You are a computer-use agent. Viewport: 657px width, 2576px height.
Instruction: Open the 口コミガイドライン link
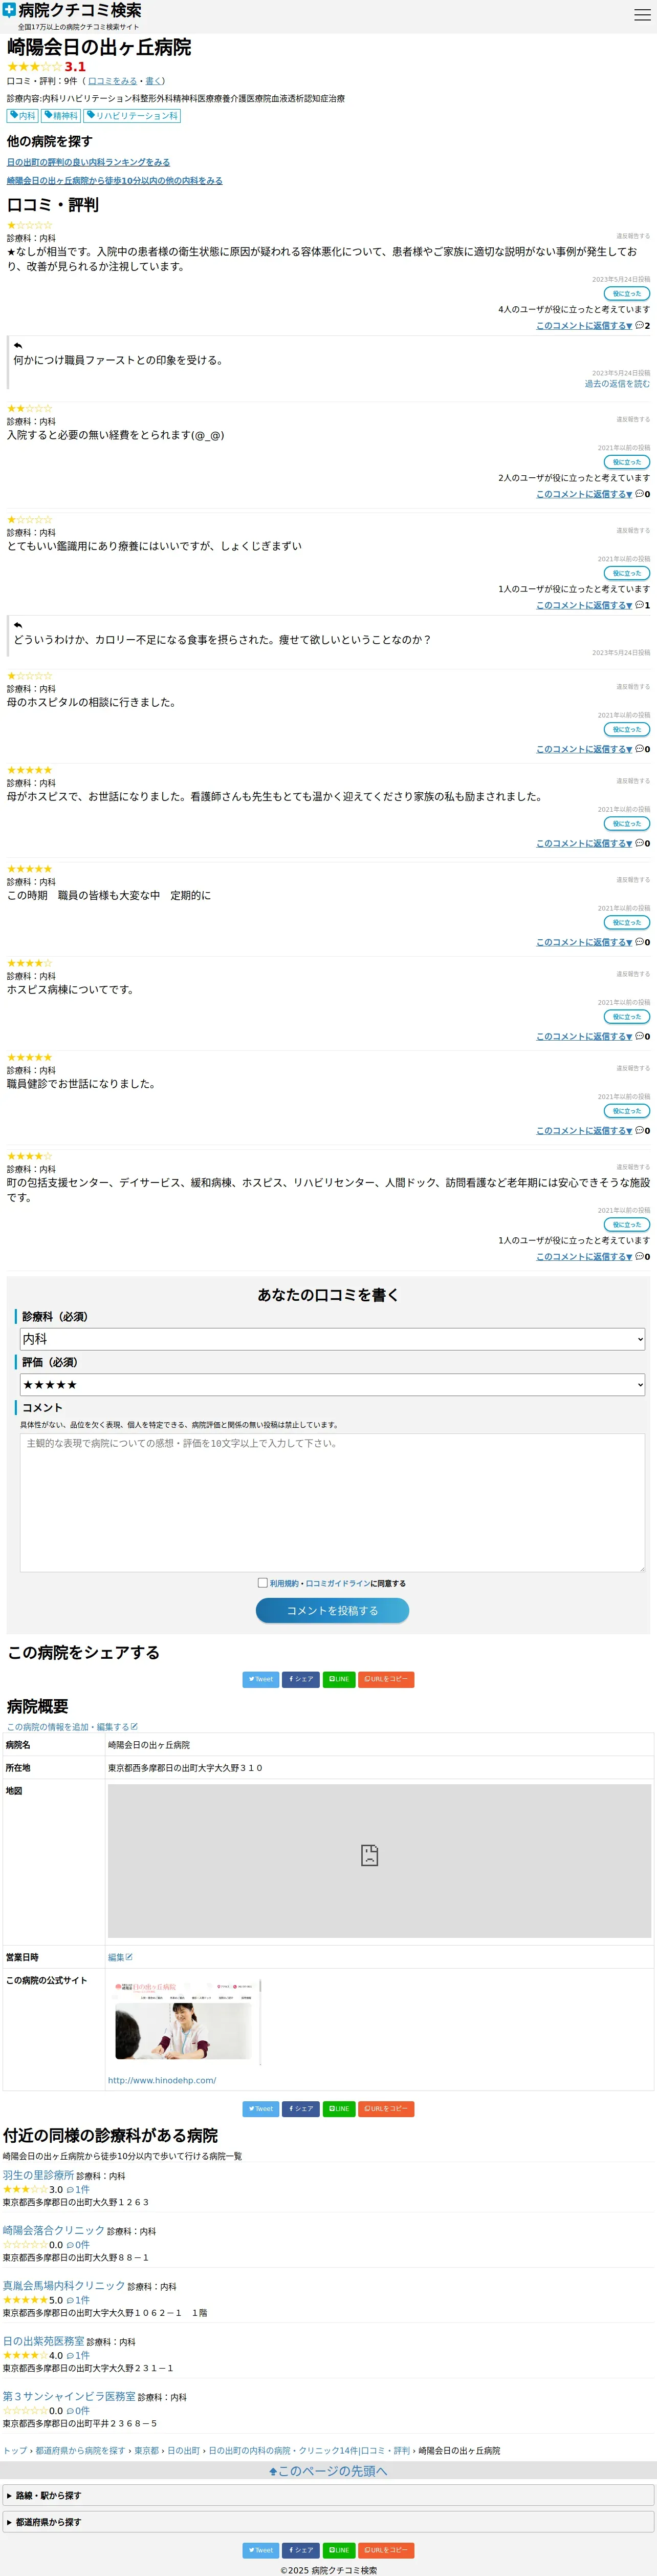pos(338,1584)
